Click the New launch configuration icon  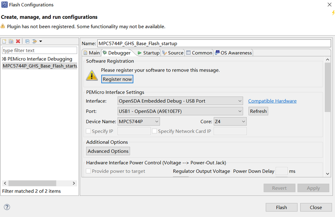4,41
